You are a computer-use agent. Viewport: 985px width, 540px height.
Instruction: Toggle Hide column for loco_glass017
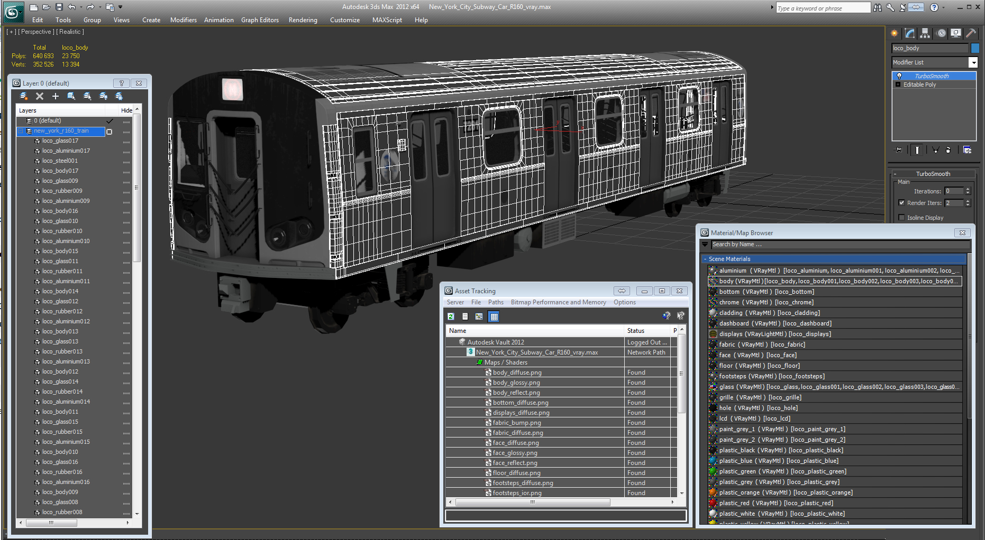coord(126,142)
